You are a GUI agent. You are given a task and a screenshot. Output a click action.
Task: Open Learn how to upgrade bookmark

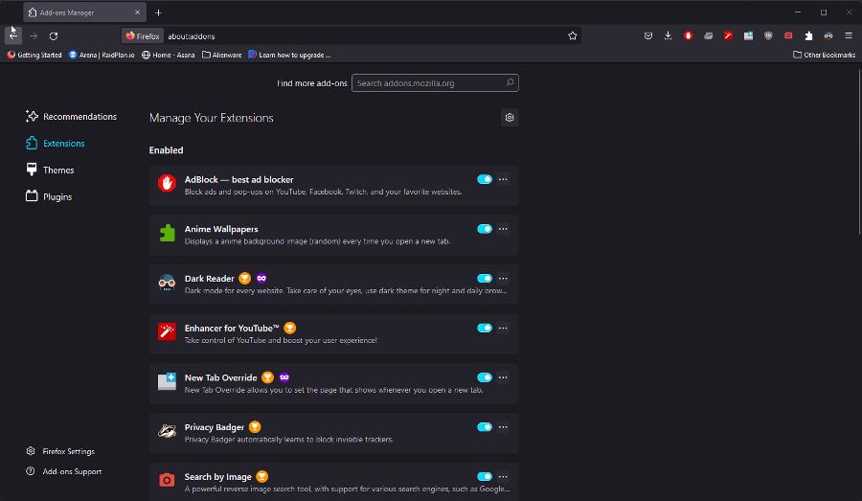[x=289, y=55]
